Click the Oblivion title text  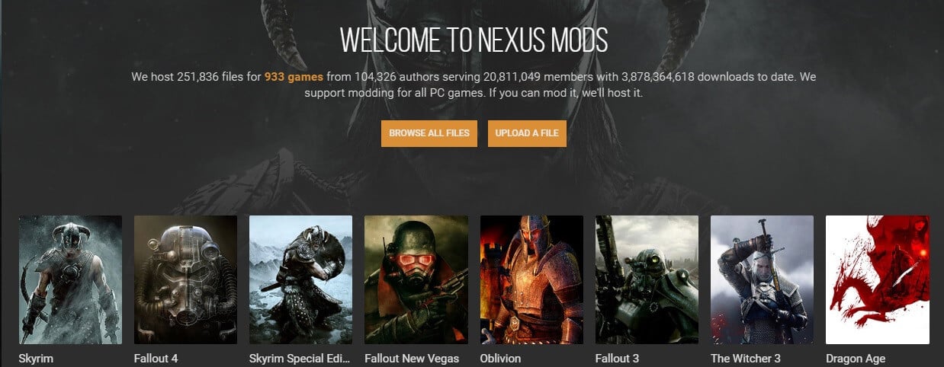[x=500, y=359]
